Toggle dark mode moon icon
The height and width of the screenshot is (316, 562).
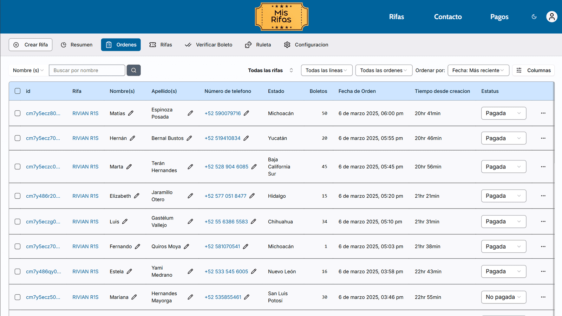point(534,17)
